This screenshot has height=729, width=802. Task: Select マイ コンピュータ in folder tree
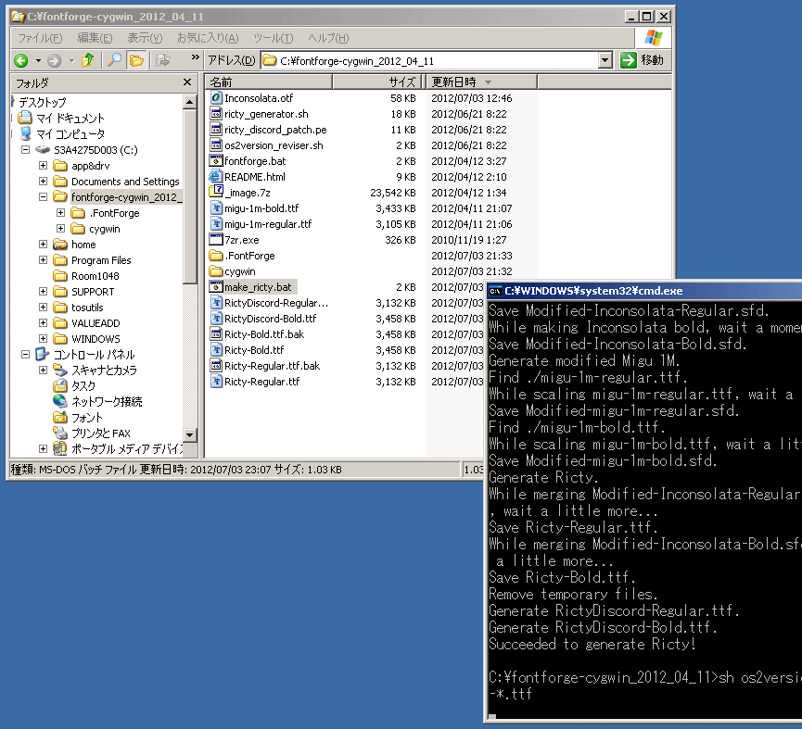point(70,133)
